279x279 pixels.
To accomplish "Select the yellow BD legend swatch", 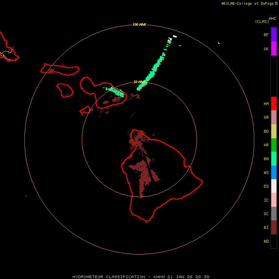I will click(274, 131).
